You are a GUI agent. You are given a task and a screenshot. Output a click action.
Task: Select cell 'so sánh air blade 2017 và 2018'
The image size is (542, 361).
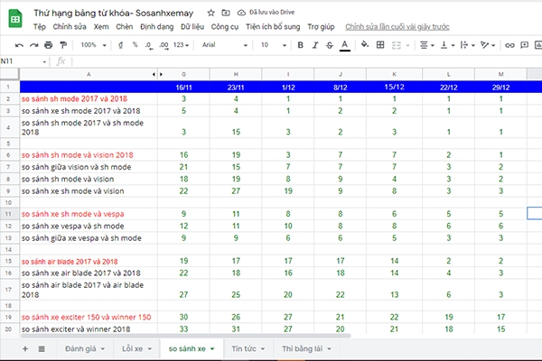[x=89, y=262]
